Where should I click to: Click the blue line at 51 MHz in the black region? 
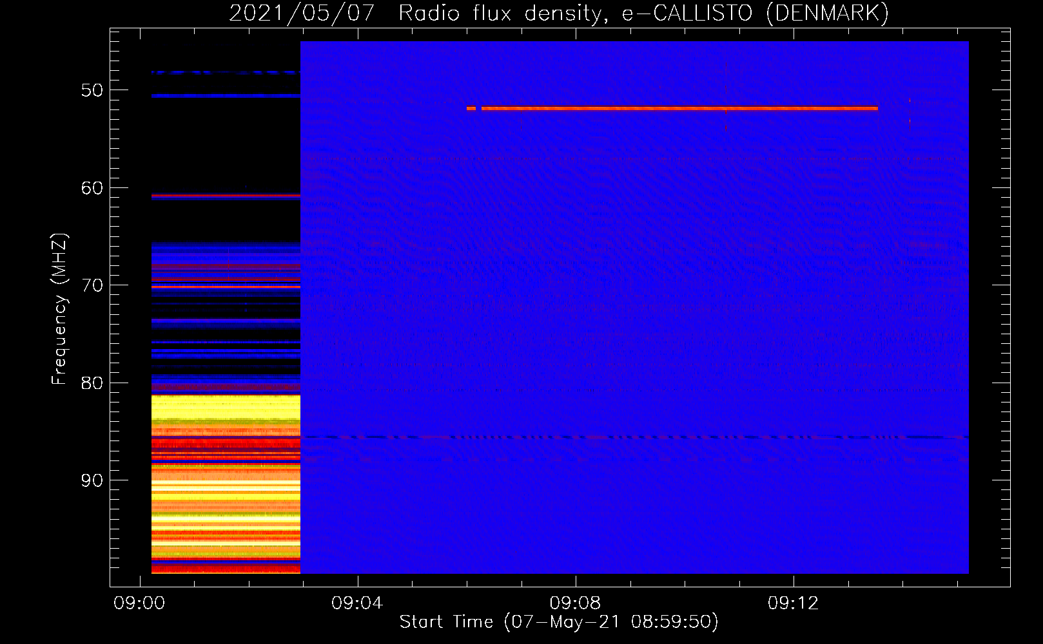[226, 95]
